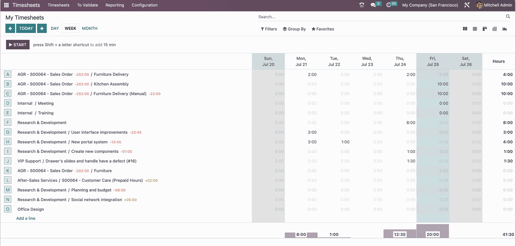This screenshot has width=516, height=246.
Task: Go to previous week arrow
Action: click(10, 28)
